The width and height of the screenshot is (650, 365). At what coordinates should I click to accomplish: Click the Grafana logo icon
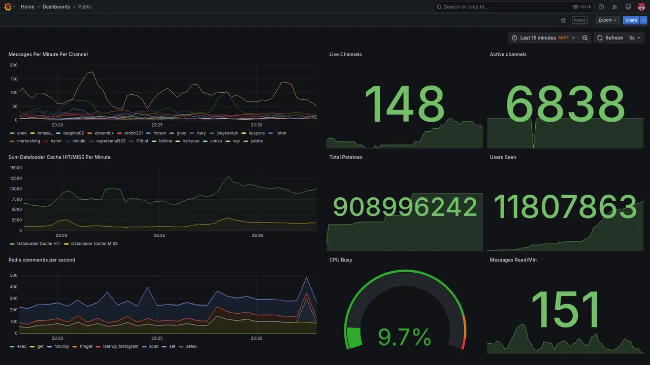coord(8,7)
